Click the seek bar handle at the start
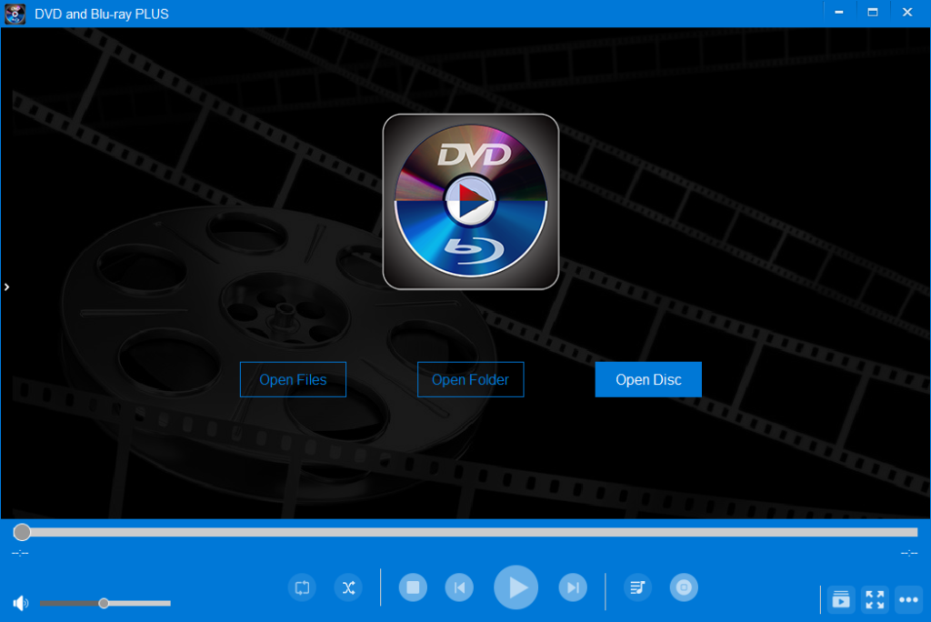This screenshot has height=622, width=931. pos(22,532)
